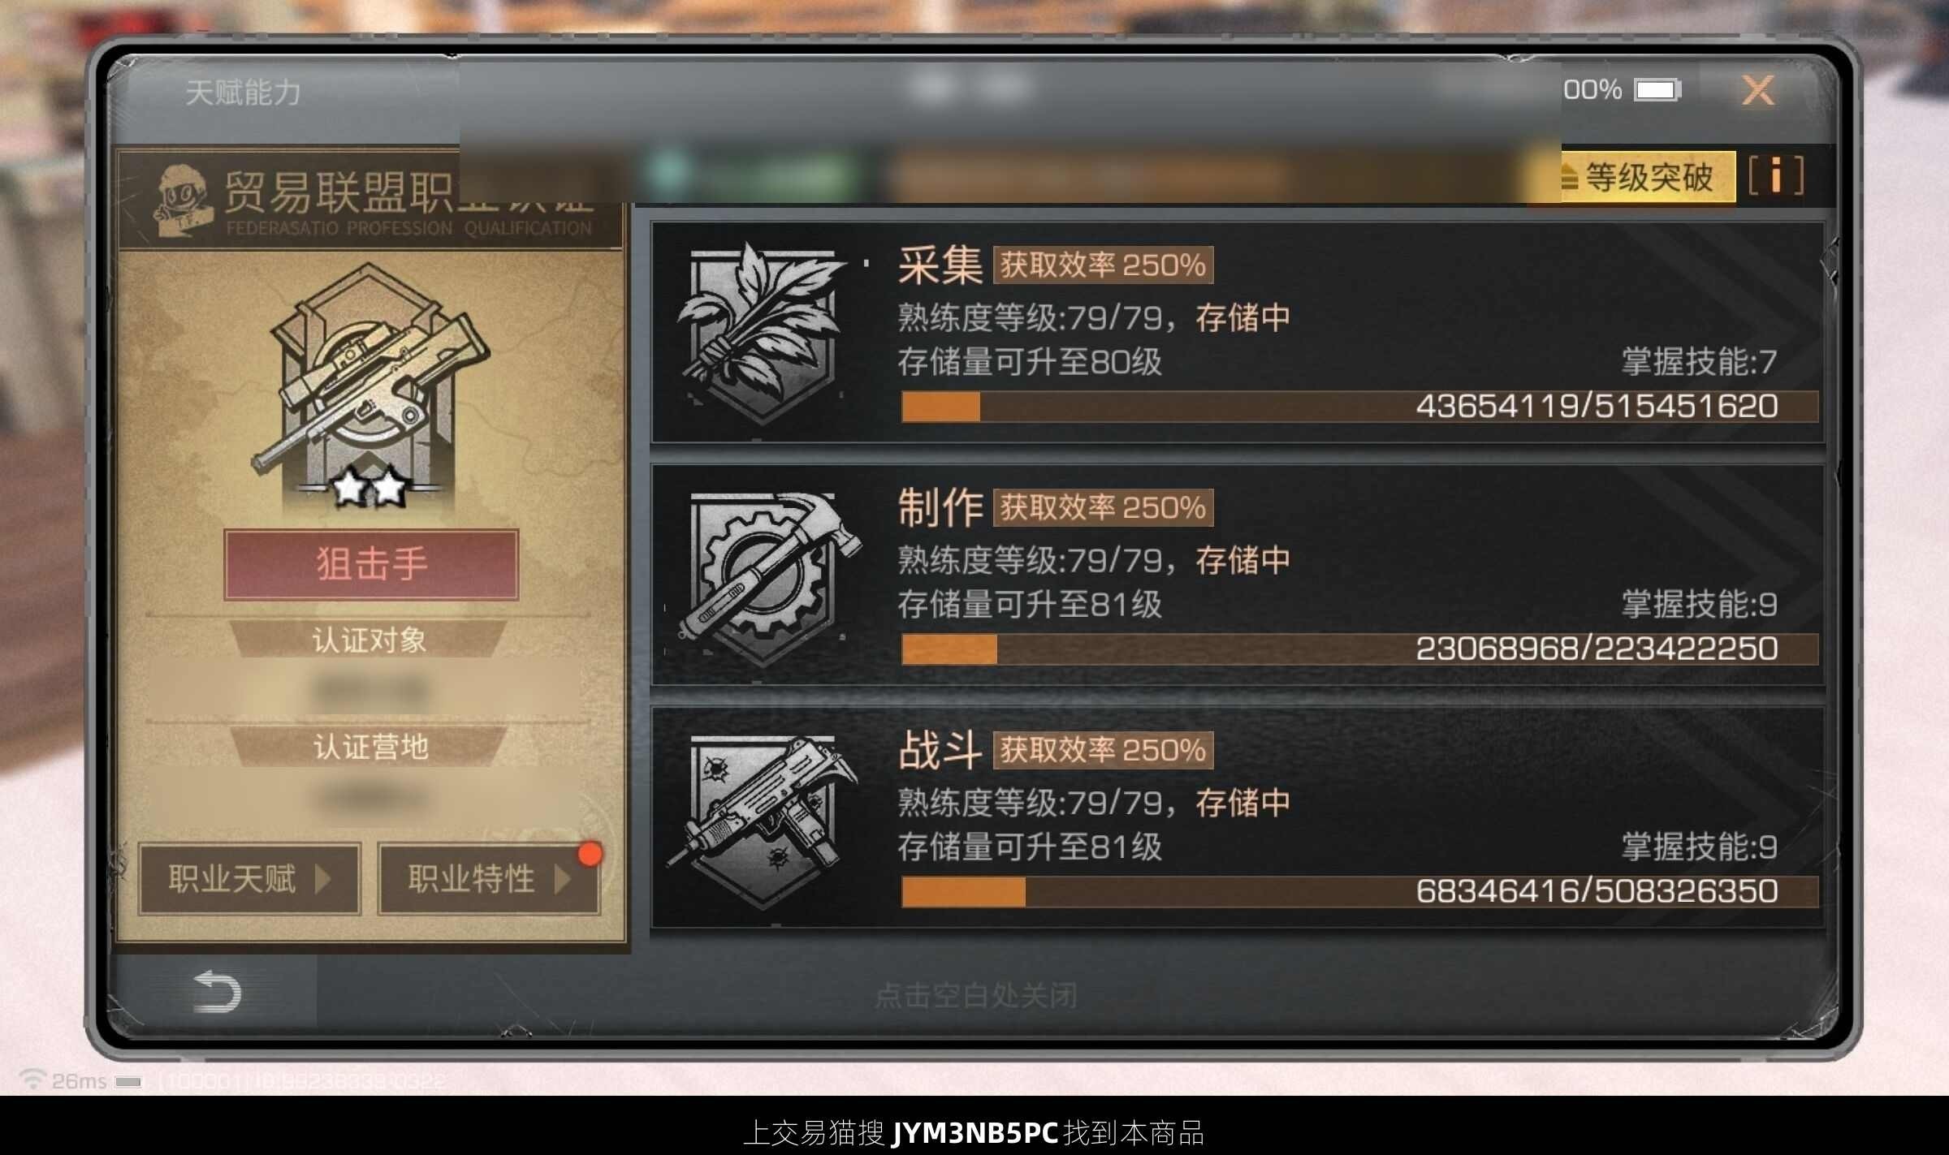1949x1155 pixels.
Task: Expand 职业特性 profession traits
Action: [489, 879]
